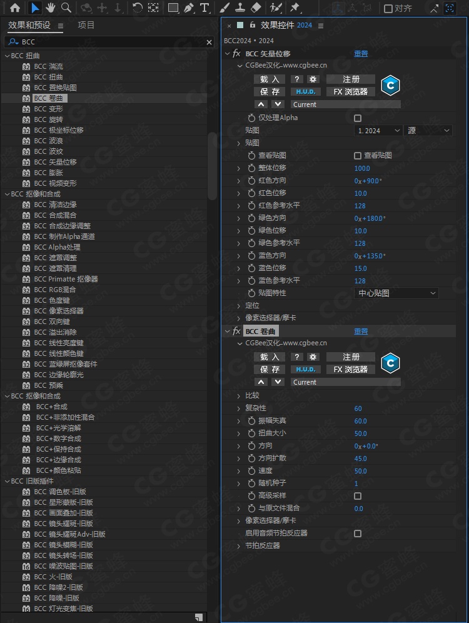
Task: Click Boris FX logo in BCC 矢量位移
Action: [390, 86]
